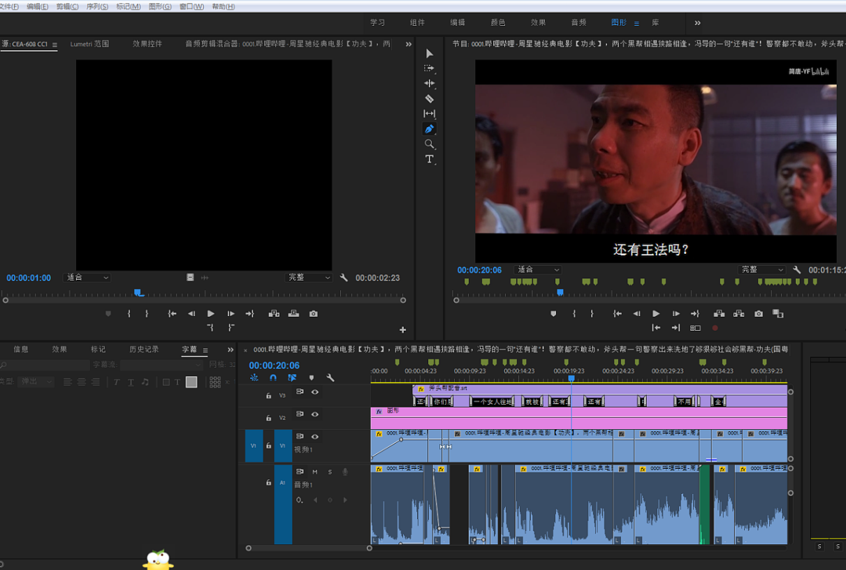Switch to 颜色 workspace tab
Viewport: 846px width, 570px height.
pos(498,23)
